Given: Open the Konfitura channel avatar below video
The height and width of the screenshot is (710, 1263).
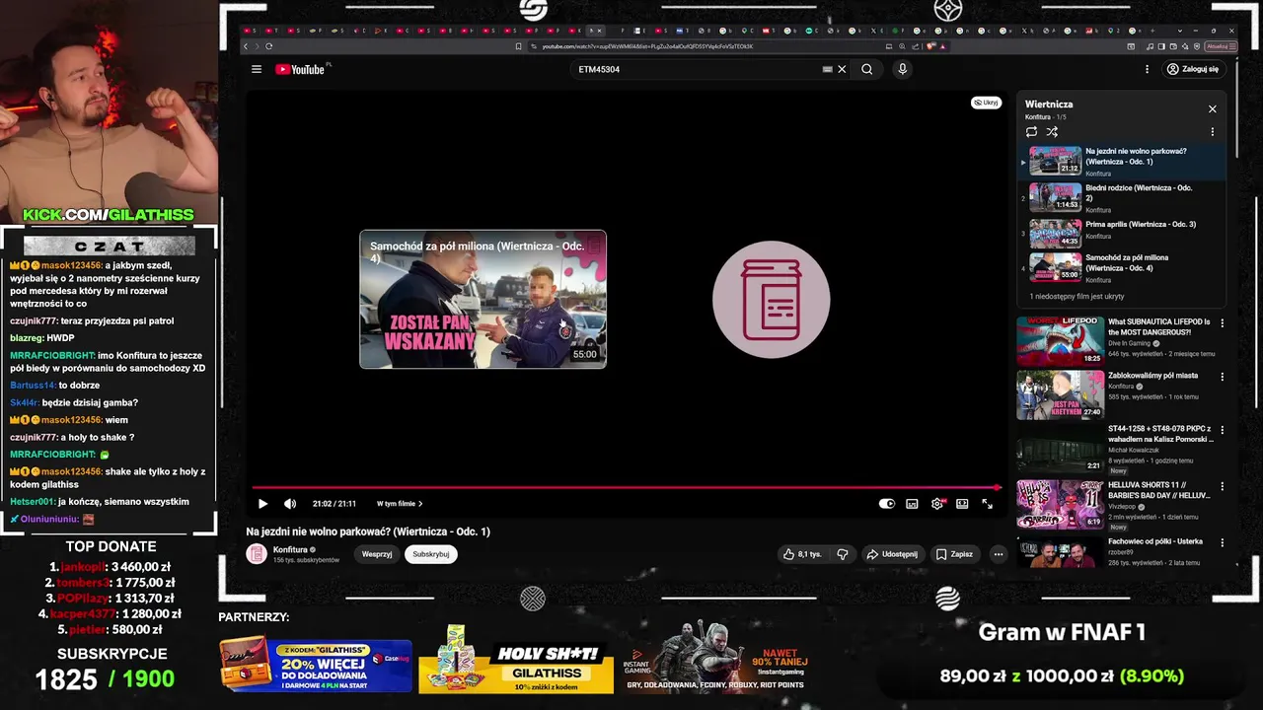Looking at the screenshot, I should 257,554.
